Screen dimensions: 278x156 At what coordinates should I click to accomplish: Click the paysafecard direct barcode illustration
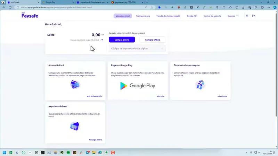[x=75, y=126]
